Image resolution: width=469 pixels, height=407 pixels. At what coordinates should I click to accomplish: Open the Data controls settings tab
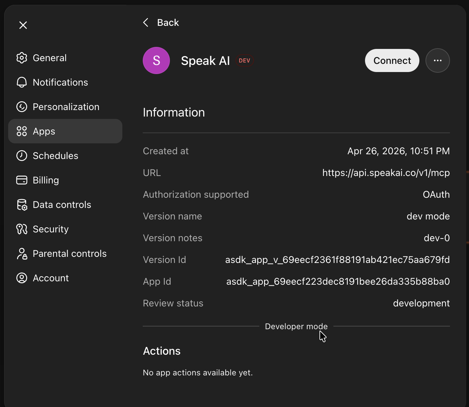tap(65, 205)
